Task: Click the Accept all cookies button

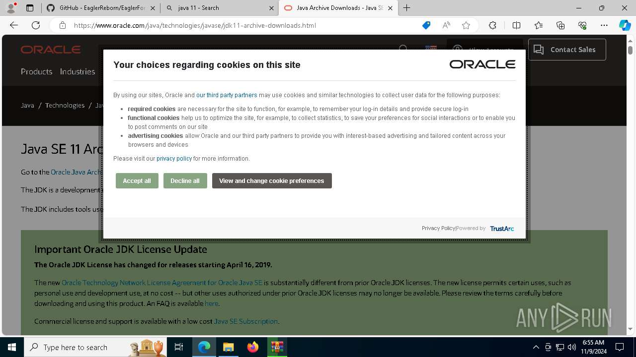Action: pyautogui.click(x=137, y=181)
